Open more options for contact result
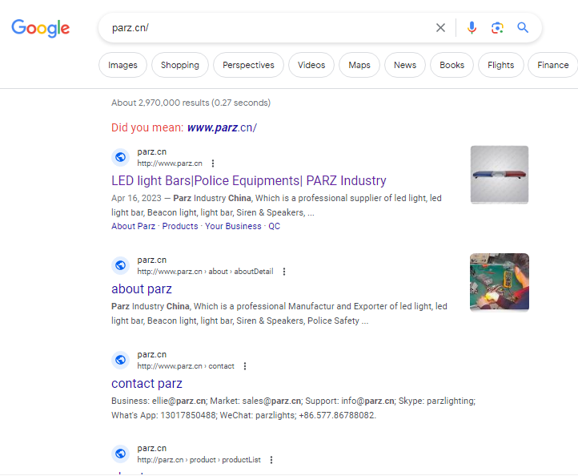Image resolution: width=578 pixels, height=476 pixels. point(245,366)
